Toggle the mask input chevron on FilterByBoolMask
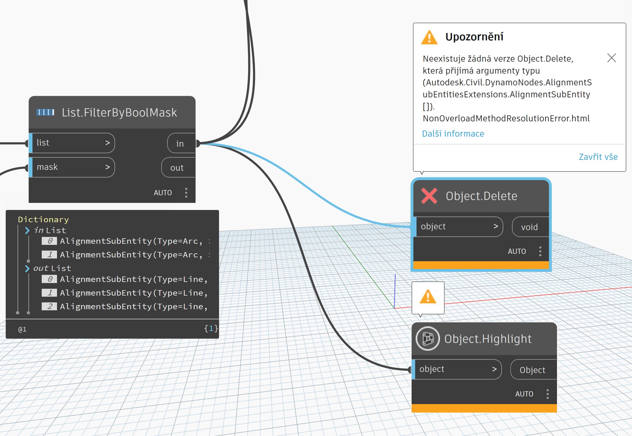The image size is (632, 436). click(108, 167)
